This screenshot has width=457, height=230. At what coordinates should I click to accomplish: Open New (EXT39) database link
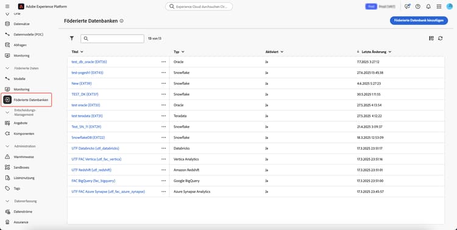pyautogui.click(x=82, y=83)
